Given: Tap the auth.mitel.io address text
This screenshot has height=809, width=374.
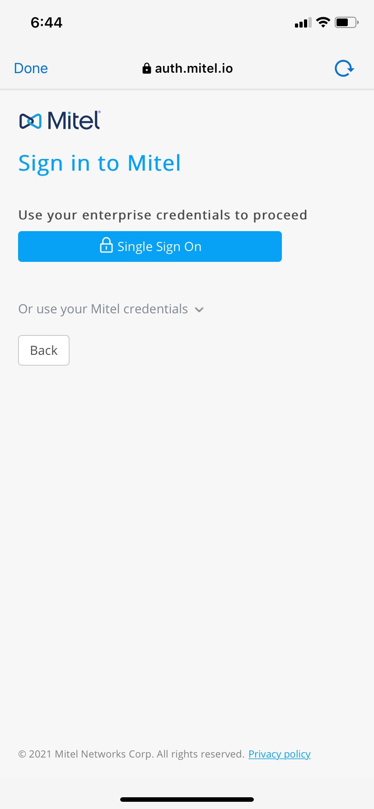Looking at the screenshot, I should (194, 69).
